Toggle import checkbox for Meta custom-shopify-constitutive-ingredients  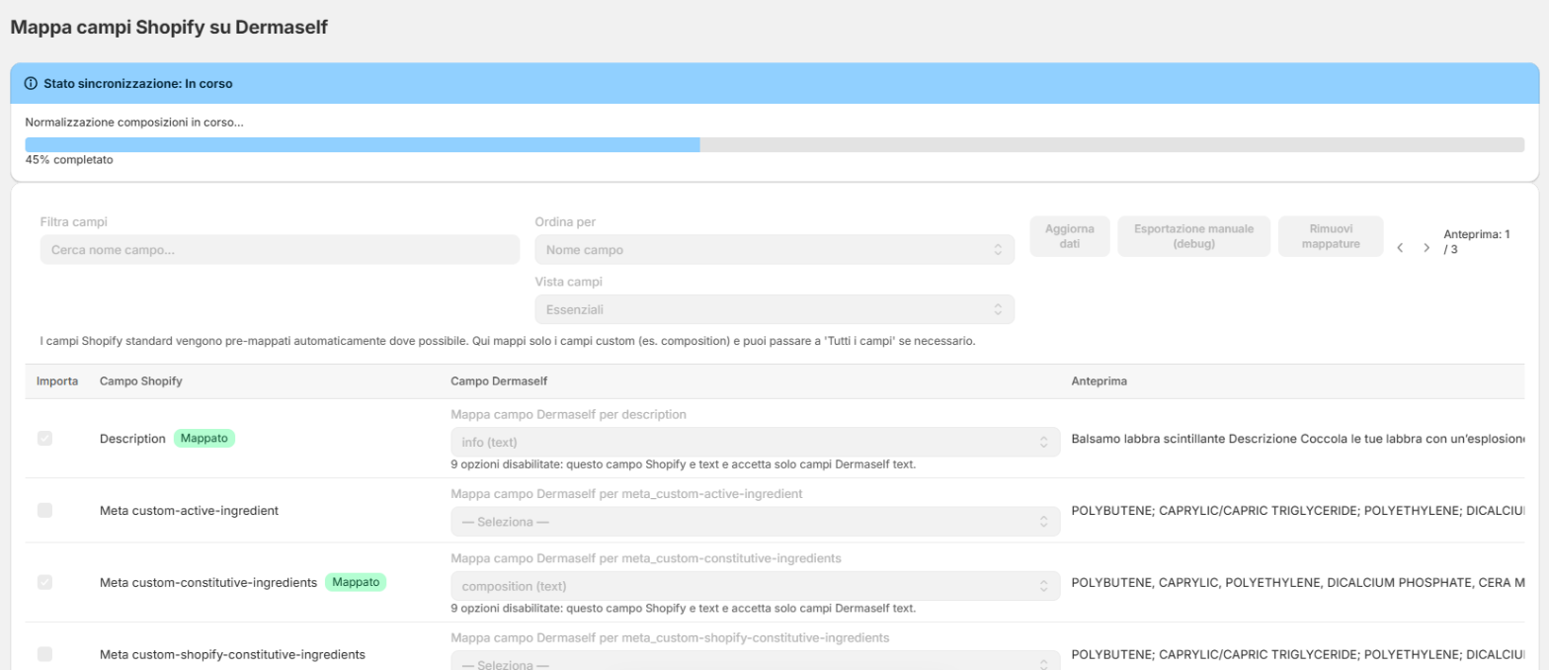tap(44, 654)
